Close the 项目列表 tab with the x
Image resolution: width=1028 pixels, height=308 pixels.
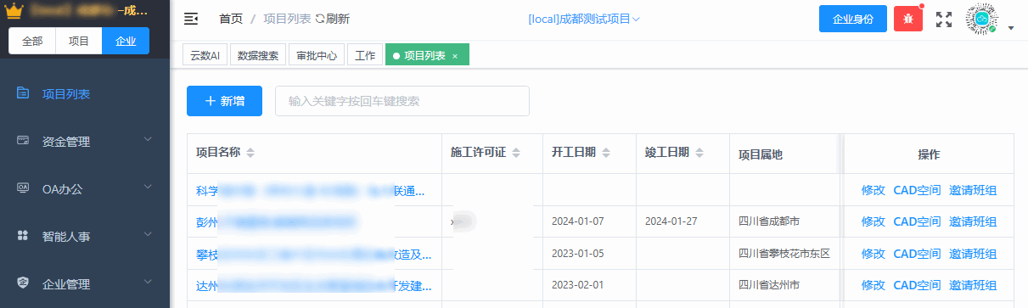(455, 56)
